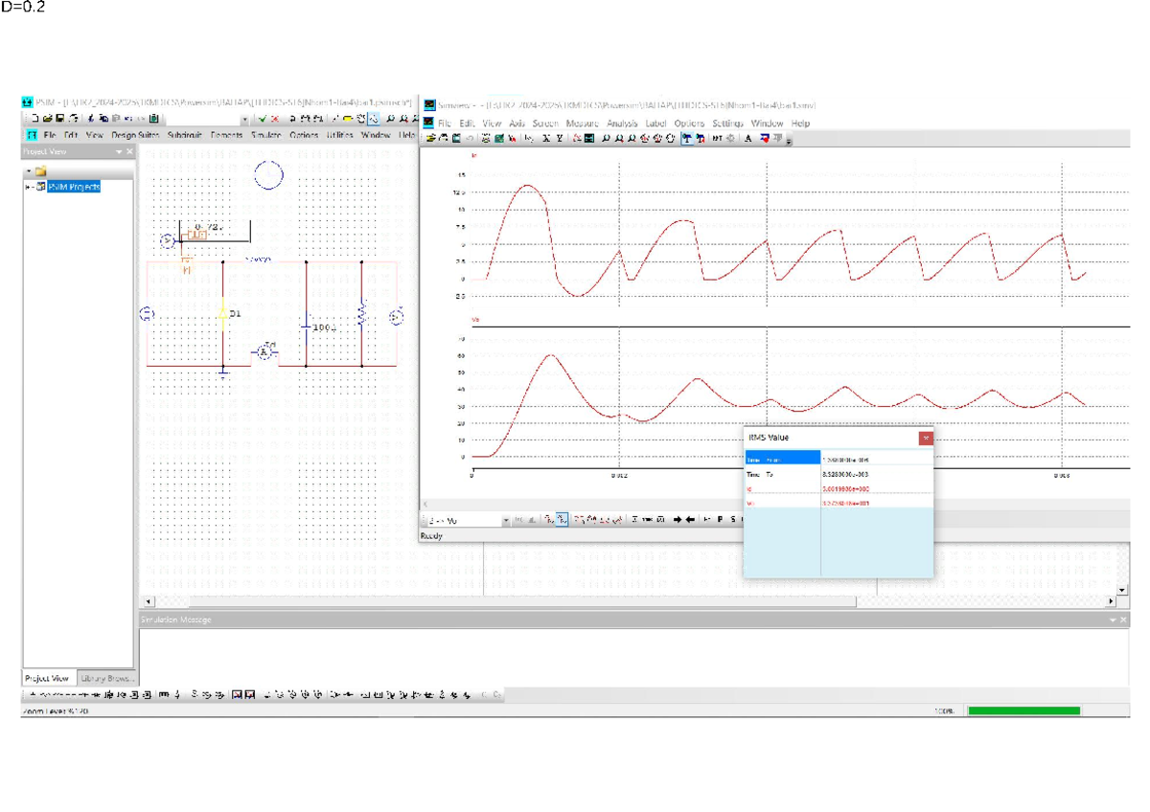Select PSIM Projects in the project tree
Screen dimensions: 1150x812
coord(73,187)
